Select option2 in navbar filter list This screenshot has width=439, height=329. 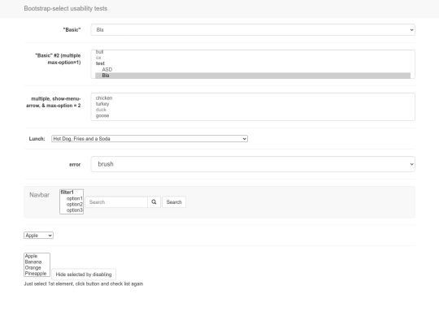tap(72, 204)
